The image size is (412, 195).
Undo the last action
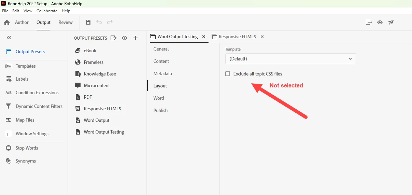pos(99,22)
